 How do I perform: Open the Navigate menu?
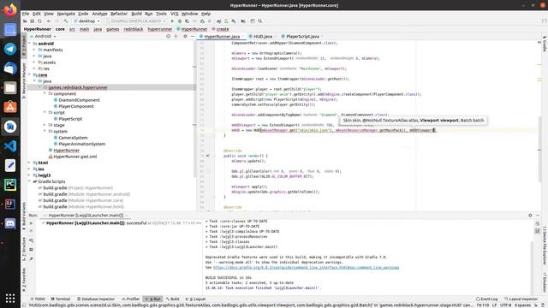[66, 14]
